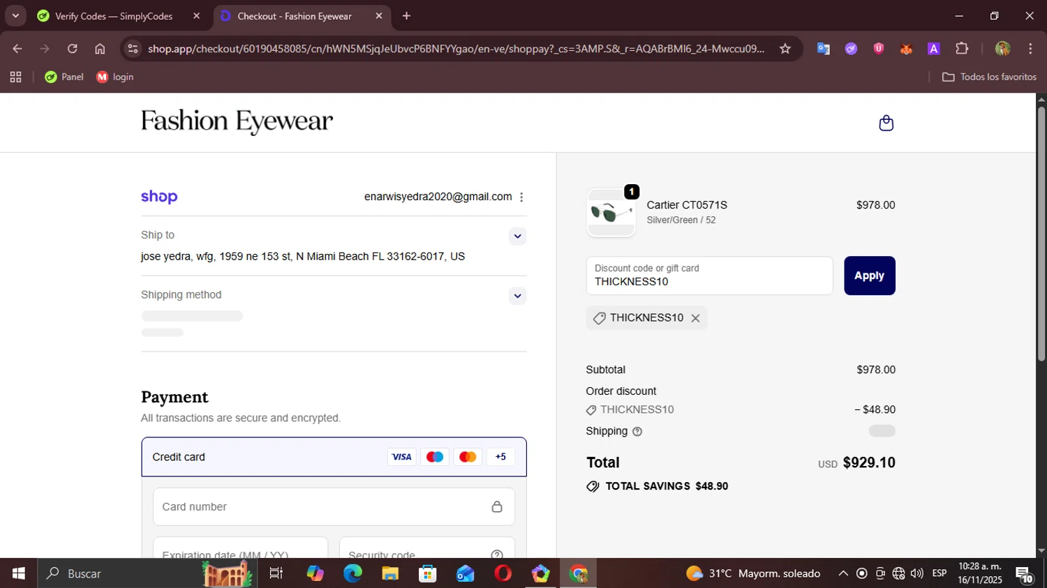
Task: Open a new browser tab
Action: [x=406, y=15]
